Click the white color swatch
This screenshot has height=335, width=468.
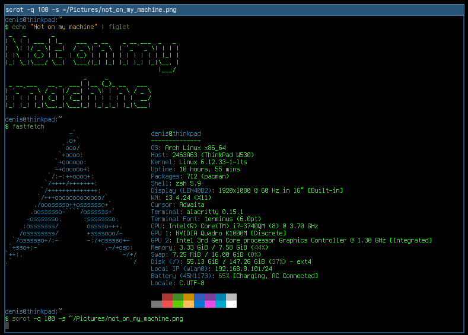[x=231, y=304]
